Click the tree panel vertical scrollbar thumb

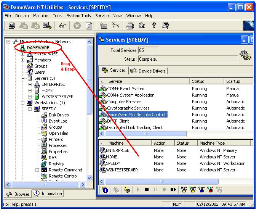[x=89, y=79]
